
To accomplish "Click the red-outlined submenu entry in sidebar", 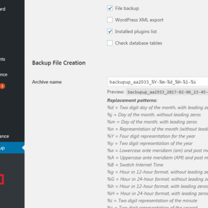I will 2,179.
